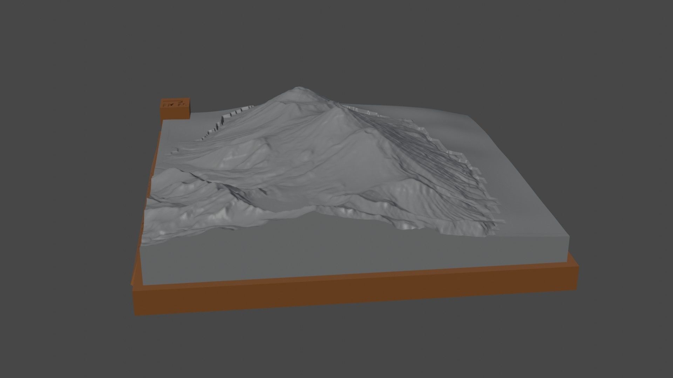Screen dimensions: 673x378
Task: Click the mountain summit peak
Action: 300,87
